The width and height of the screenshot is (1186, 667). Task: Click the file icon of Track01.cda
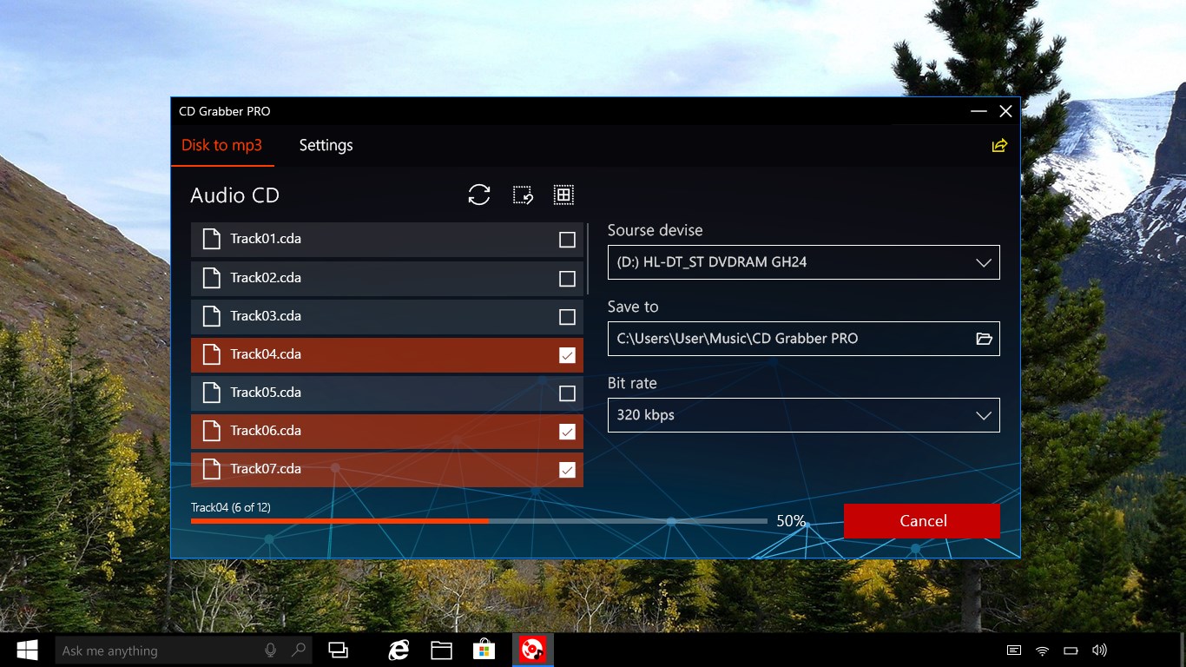tap(211, 239)
